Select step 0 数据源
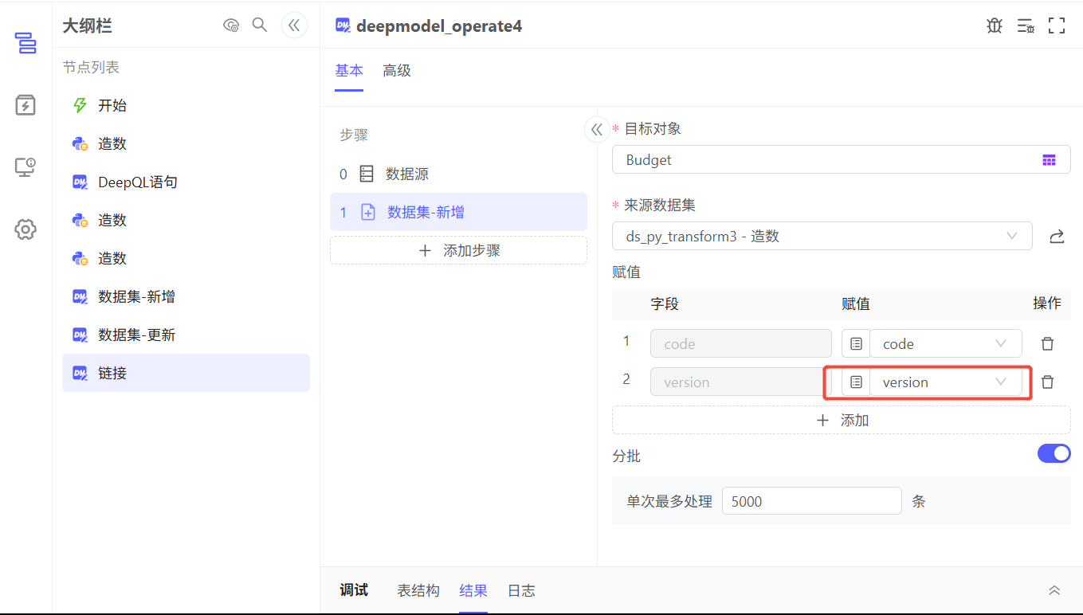1083x615 pixels. click(458, 174)
